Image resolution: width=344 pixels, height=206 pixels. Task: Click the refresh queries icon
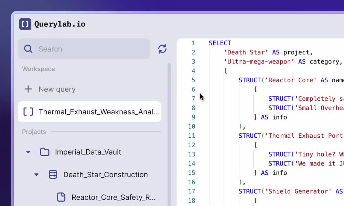pyautogui.click(x=162, y=49)
